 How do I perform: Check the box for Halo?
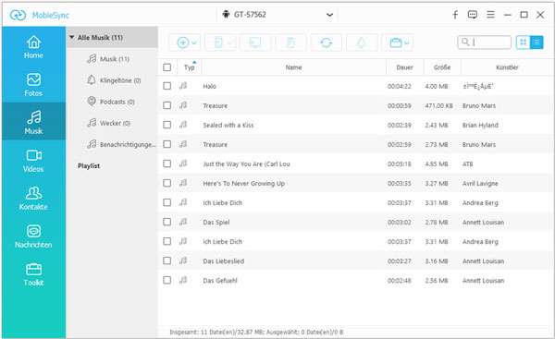(x=167, y=86)
